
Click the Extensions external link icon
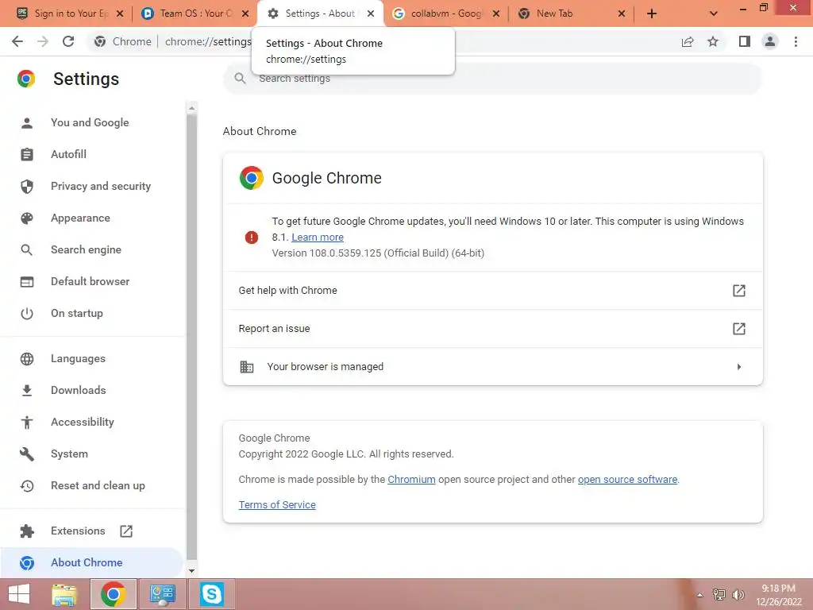coord(126,531)
